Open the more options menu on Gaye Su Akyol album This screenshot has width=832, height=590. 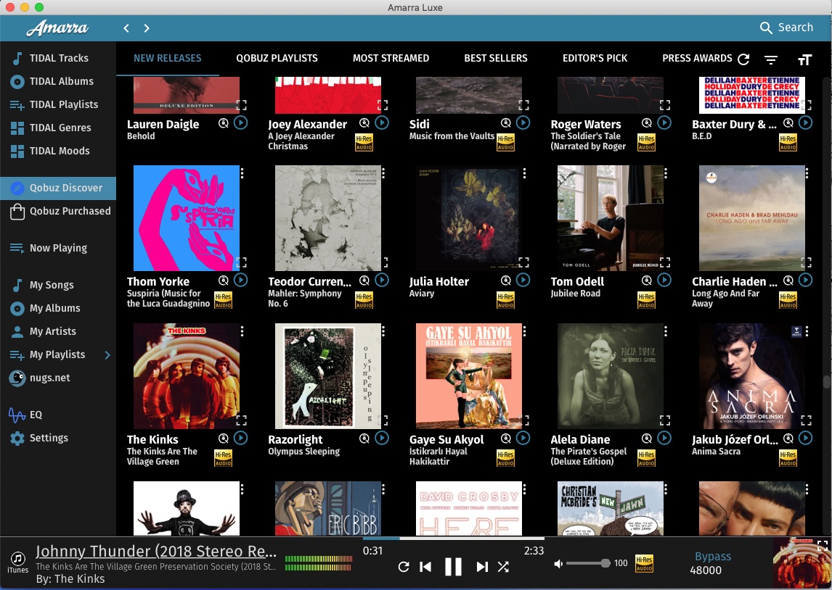[524, 331]
